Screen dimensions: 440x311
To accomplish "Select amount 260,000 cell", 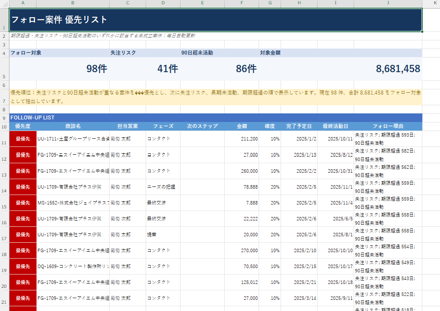I will pos(241,171).
